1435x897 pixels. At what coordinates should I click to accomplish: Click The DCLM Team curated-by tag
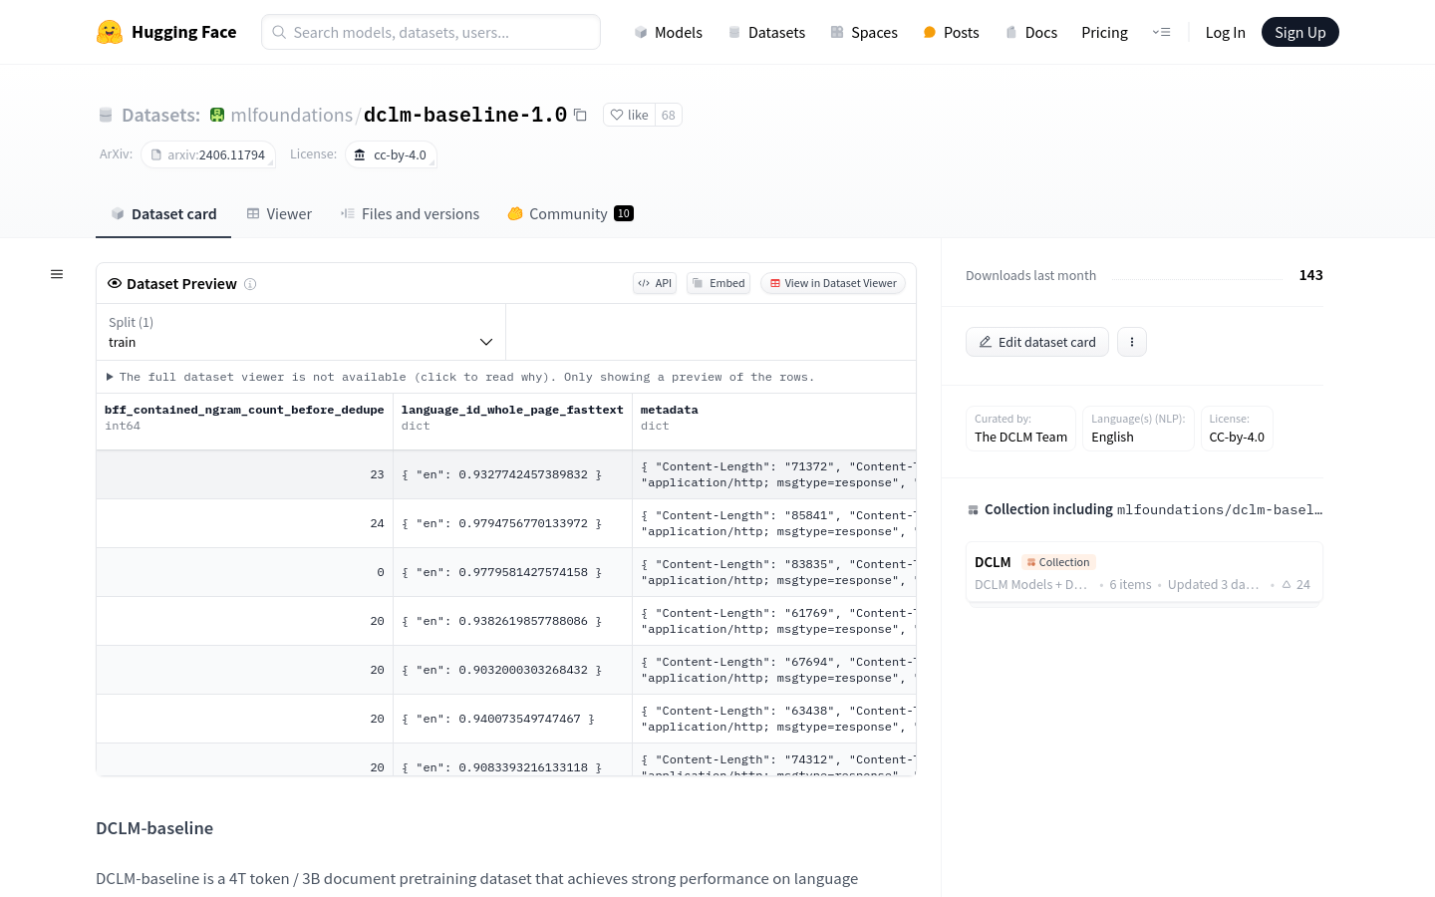click(1020, 429)
